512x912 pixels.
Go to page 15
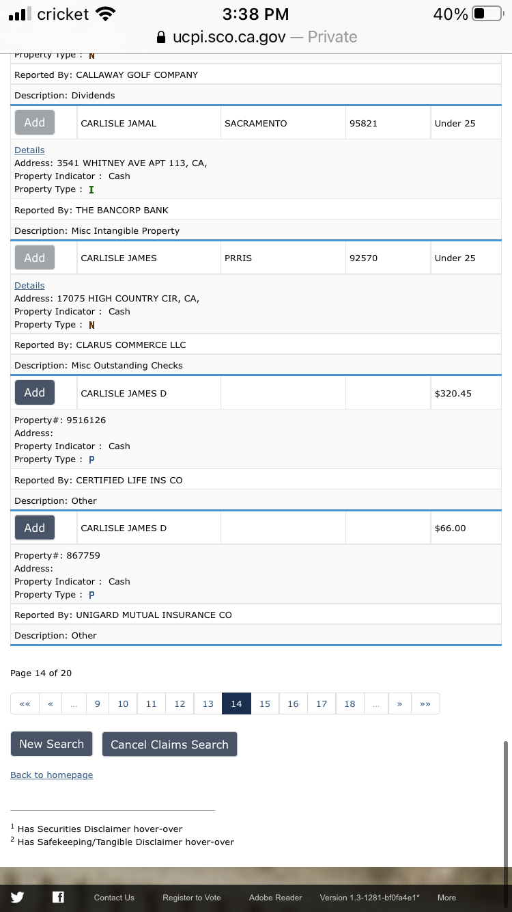click(265, 703)
